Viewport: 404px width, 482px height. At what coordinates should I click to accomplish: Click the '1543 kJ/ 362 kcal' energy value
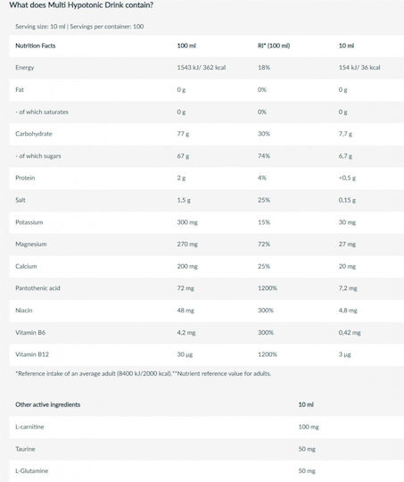pyautogui.click(x=202, y=68)
